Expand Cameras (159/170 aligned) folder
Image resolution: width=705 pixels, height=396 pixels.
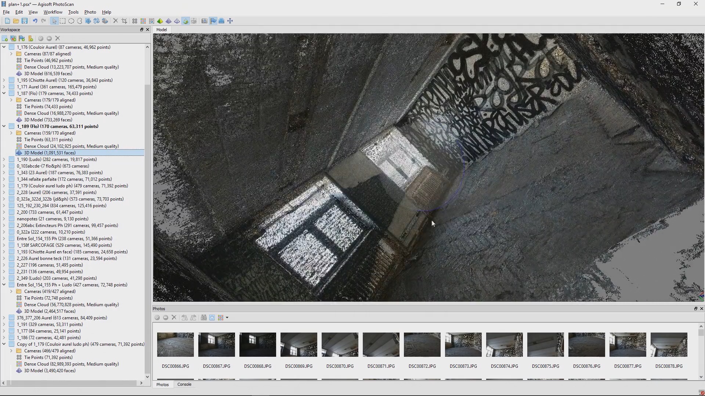(x=11, y=133)
